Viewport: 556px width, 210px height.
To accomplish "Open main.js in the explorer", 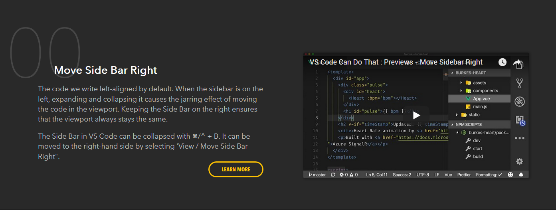I will point(479,107).
